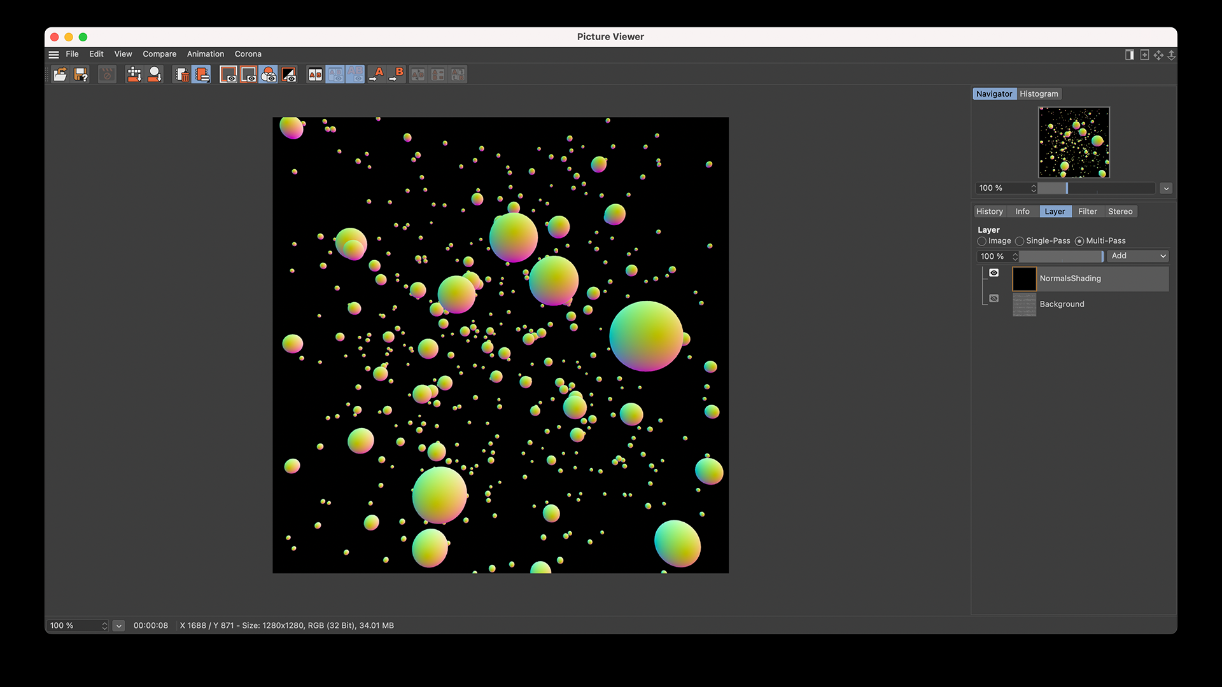Open the File menu
The image size is (1222, 687).
pos(72,54)
